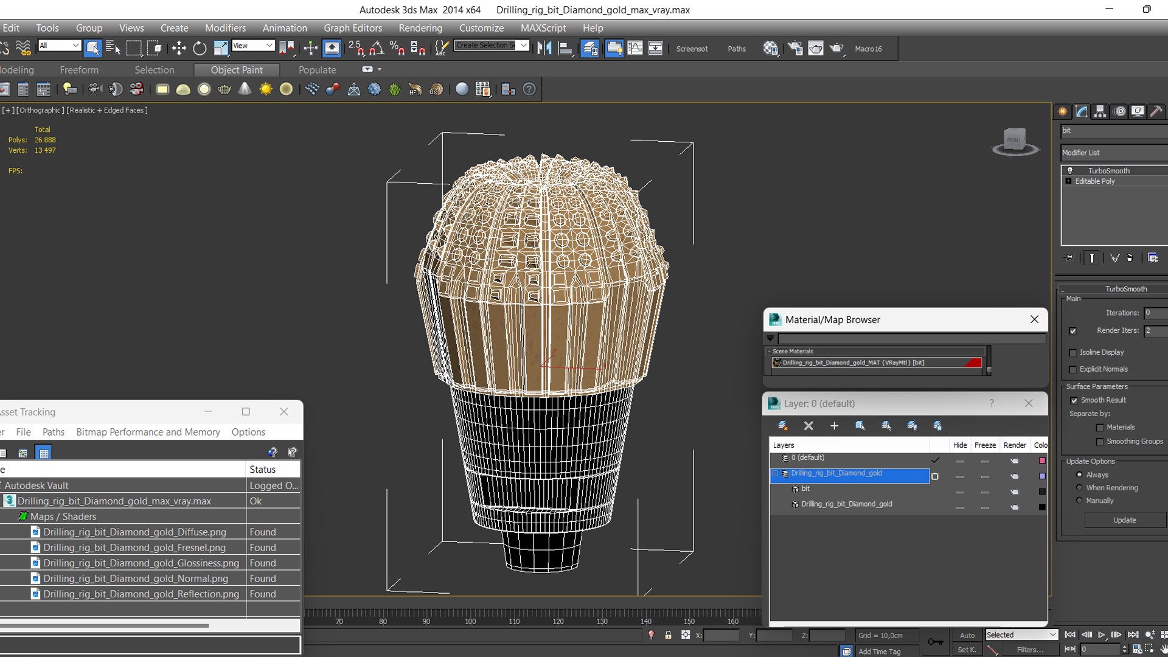Screen dimensions: 1168x657
Task: Click the Play Animation button
Action: (x=1102, y=634)
